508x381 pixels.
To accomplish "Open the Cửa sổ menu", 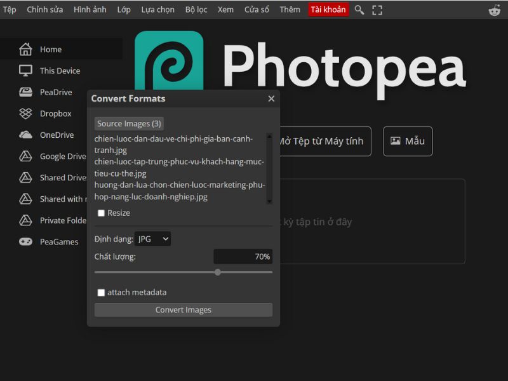I will pos(257,10).
